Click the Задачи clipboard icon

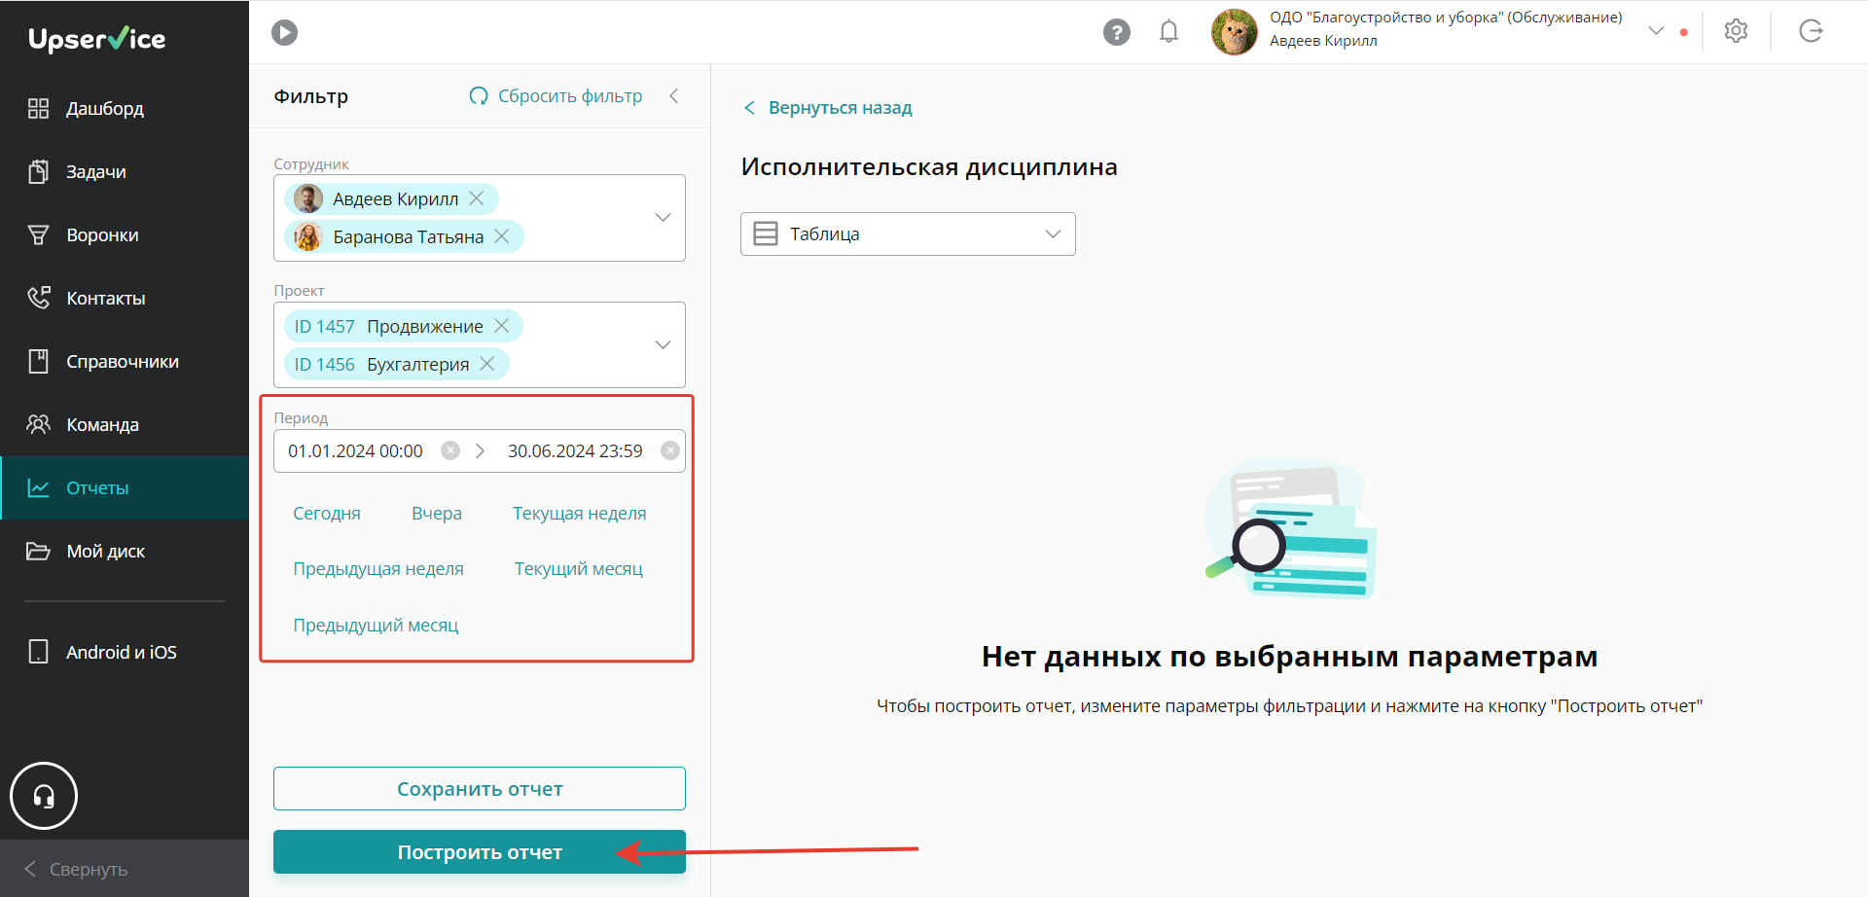point(38,171)
